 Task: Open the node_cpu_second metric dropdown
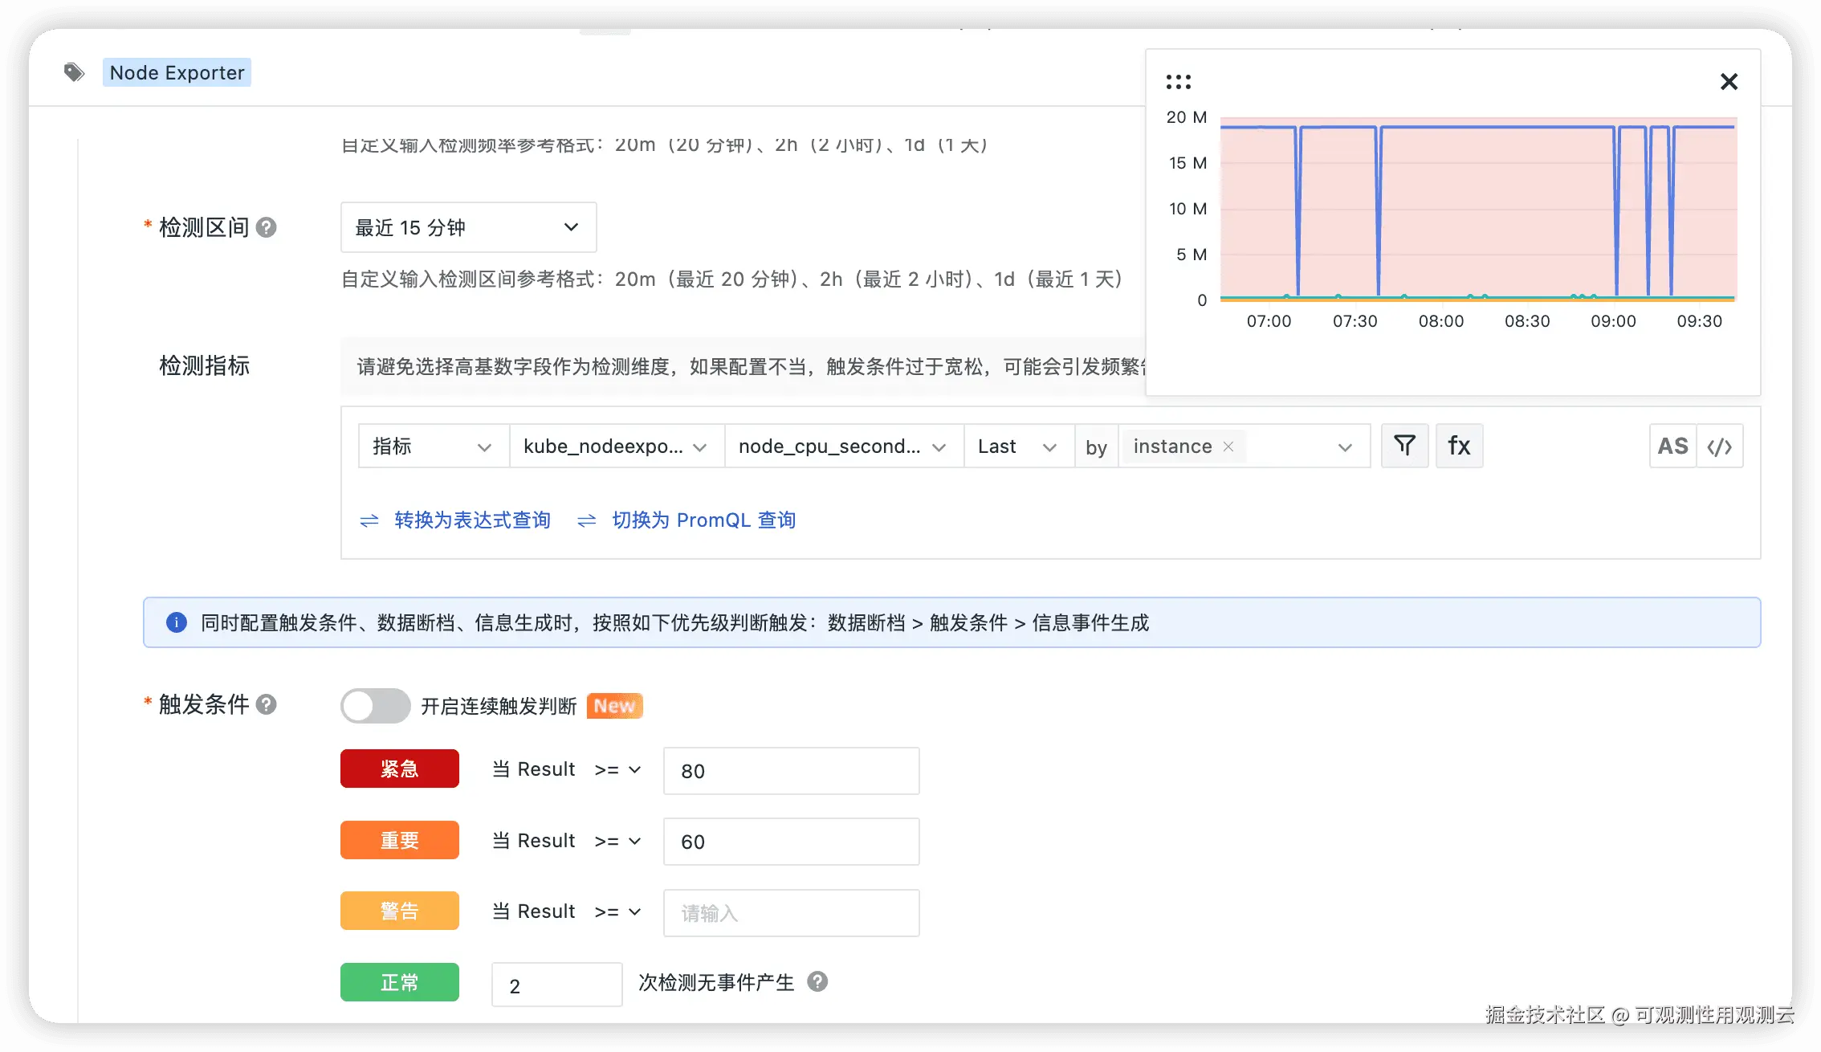click(x=843, y=446)
